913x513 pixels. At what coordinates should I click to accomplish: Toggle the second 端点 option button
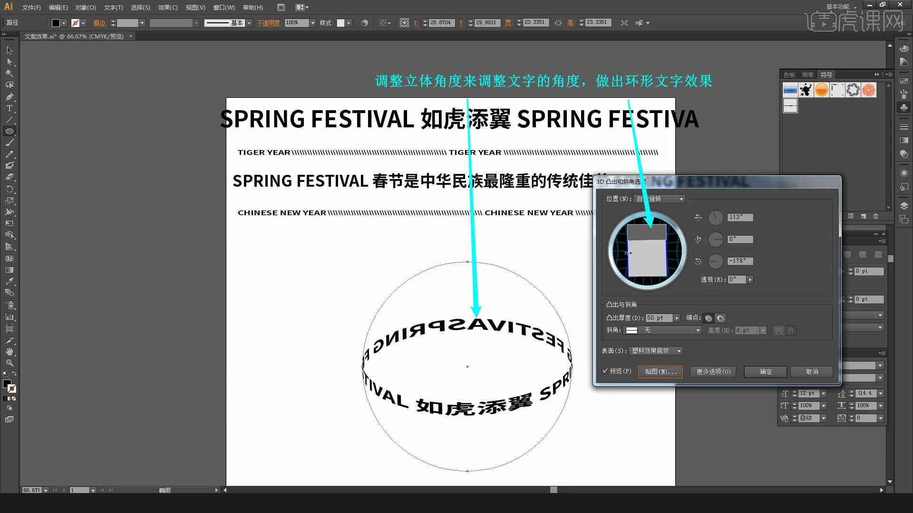point(720,318)
